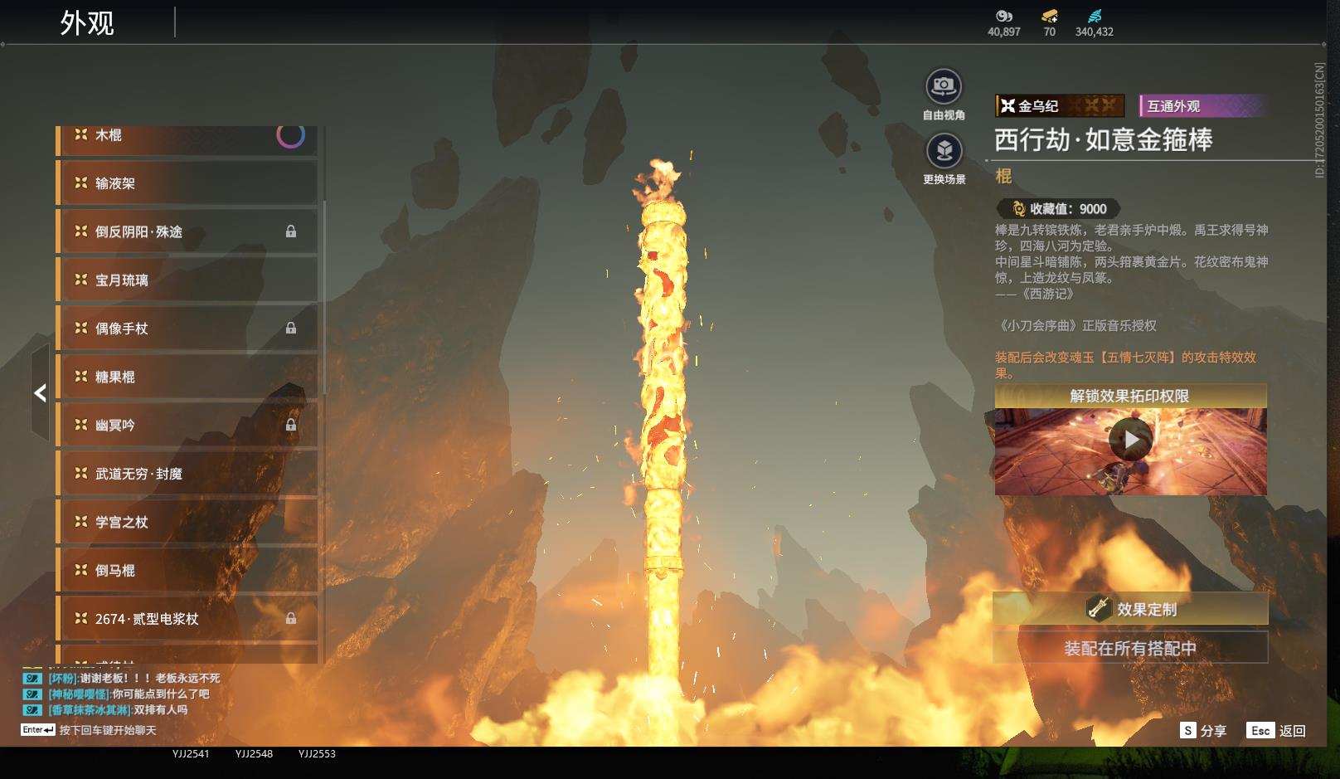Click the 互通外观 tag

click(1203, 105)
